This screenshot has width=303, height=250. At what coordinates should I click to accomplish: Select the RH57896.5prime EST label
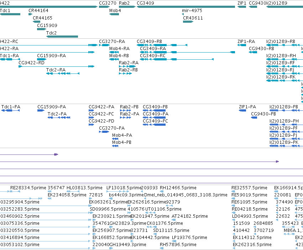[x=178, y=245]
